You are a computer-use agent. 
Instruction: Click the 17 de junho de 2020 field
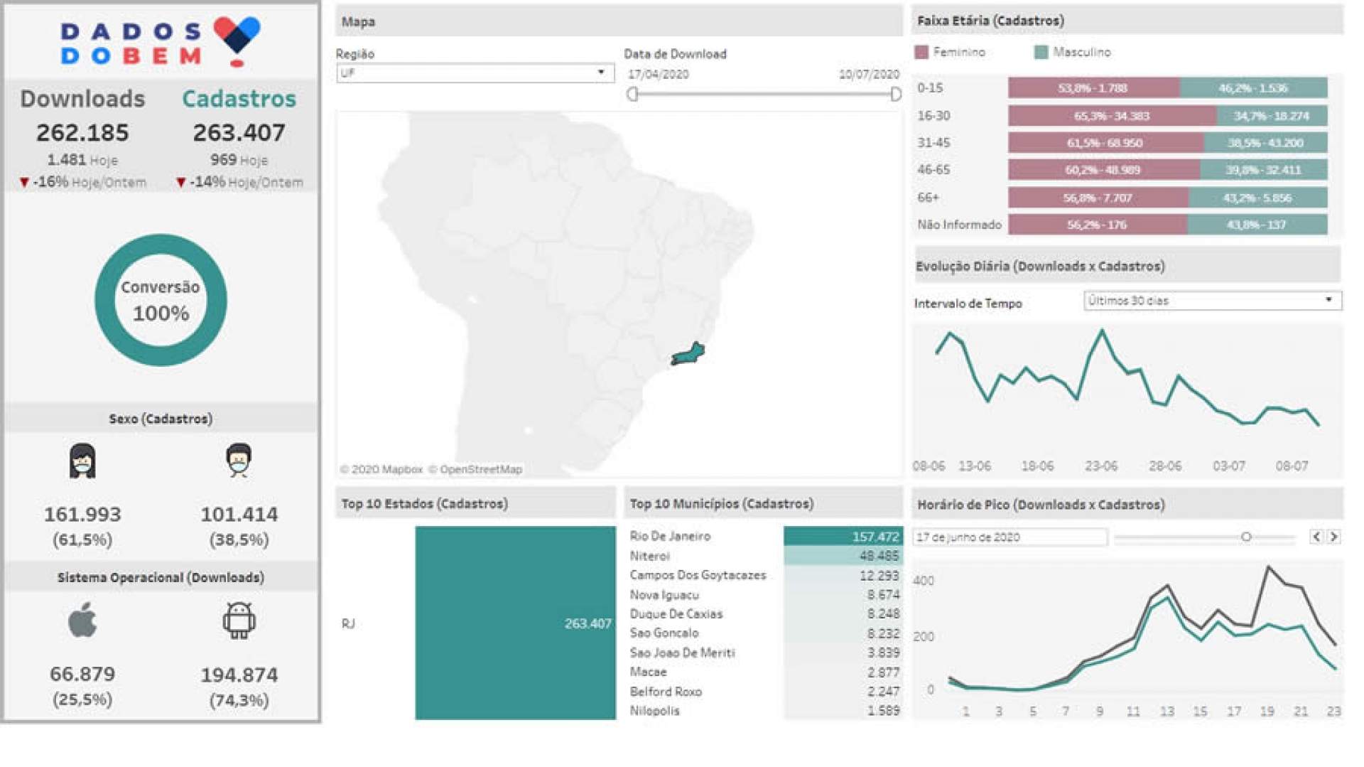[1009, 537]
